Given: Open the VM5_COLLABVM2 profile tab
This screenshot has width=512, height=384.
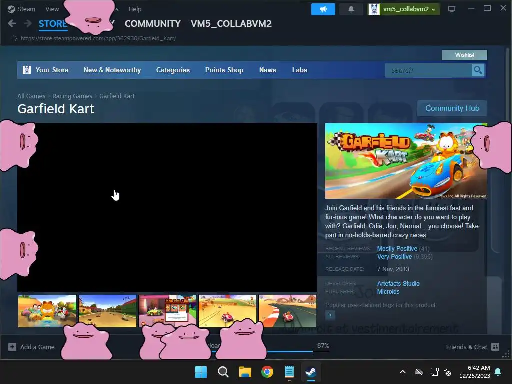Looking at the screenshot, I should pyautogui.click(x=231, y=24).
